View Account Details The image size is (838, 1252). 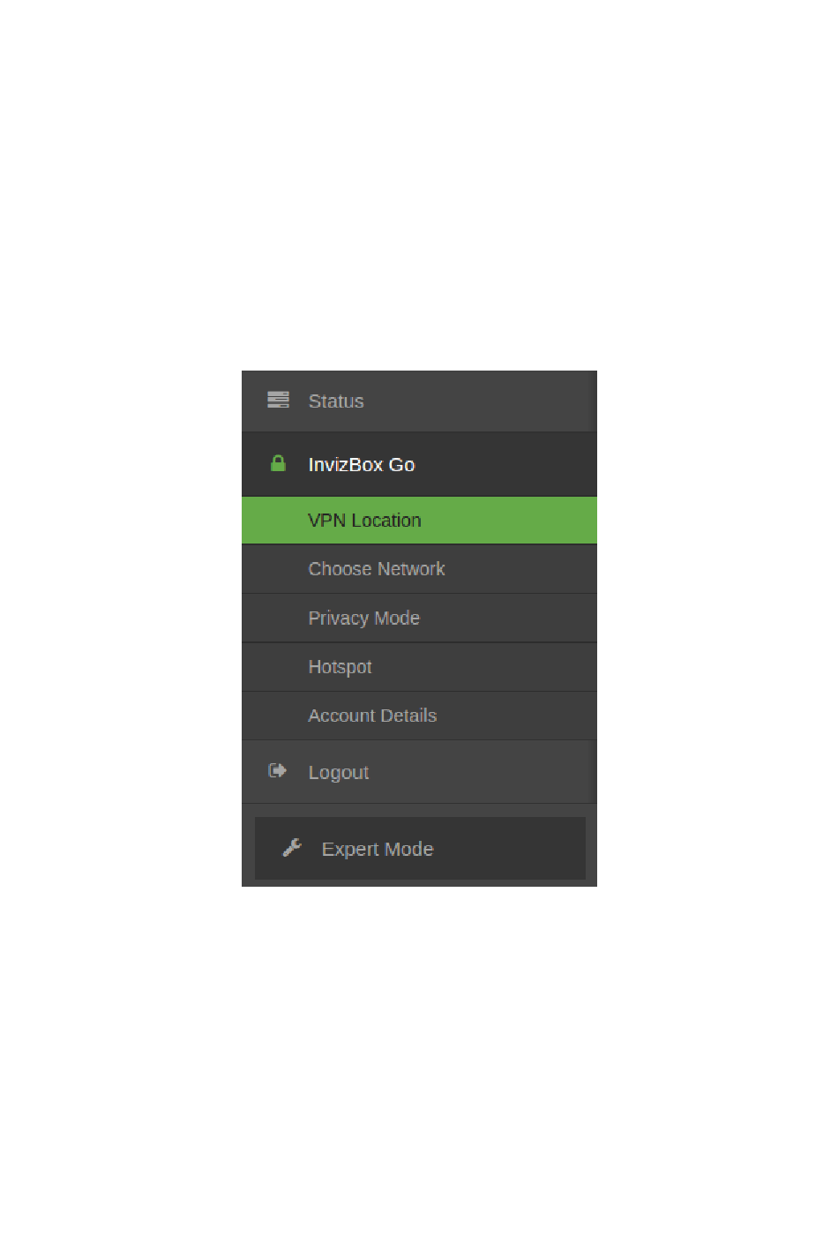419,716
